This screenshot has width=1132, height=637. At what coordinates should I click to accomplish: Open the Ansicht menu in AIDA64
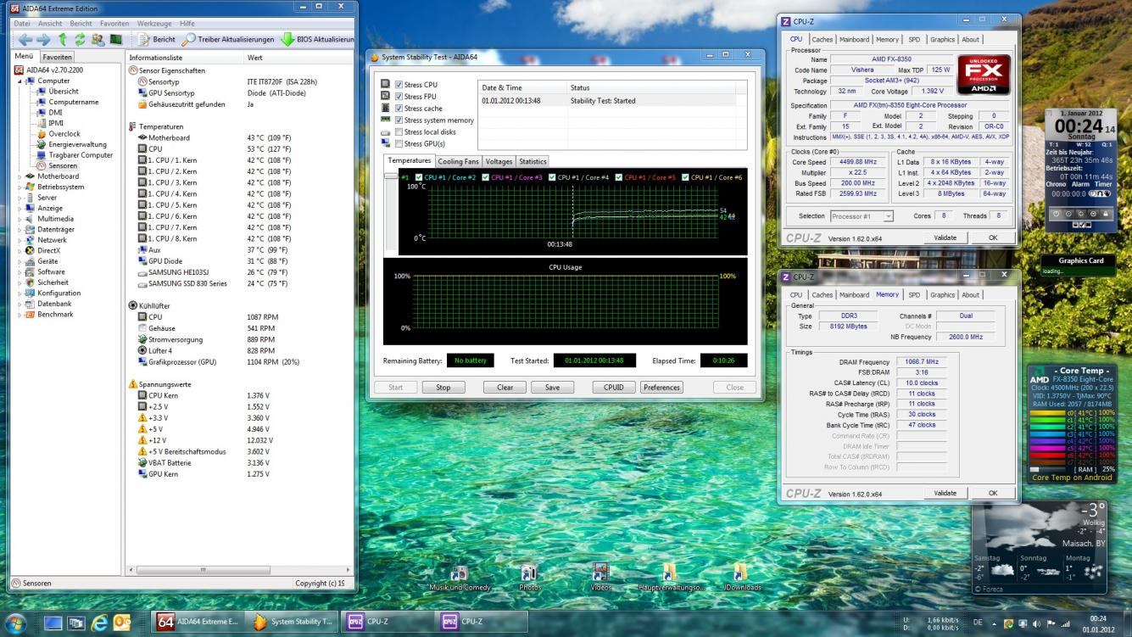pos(50,24)
